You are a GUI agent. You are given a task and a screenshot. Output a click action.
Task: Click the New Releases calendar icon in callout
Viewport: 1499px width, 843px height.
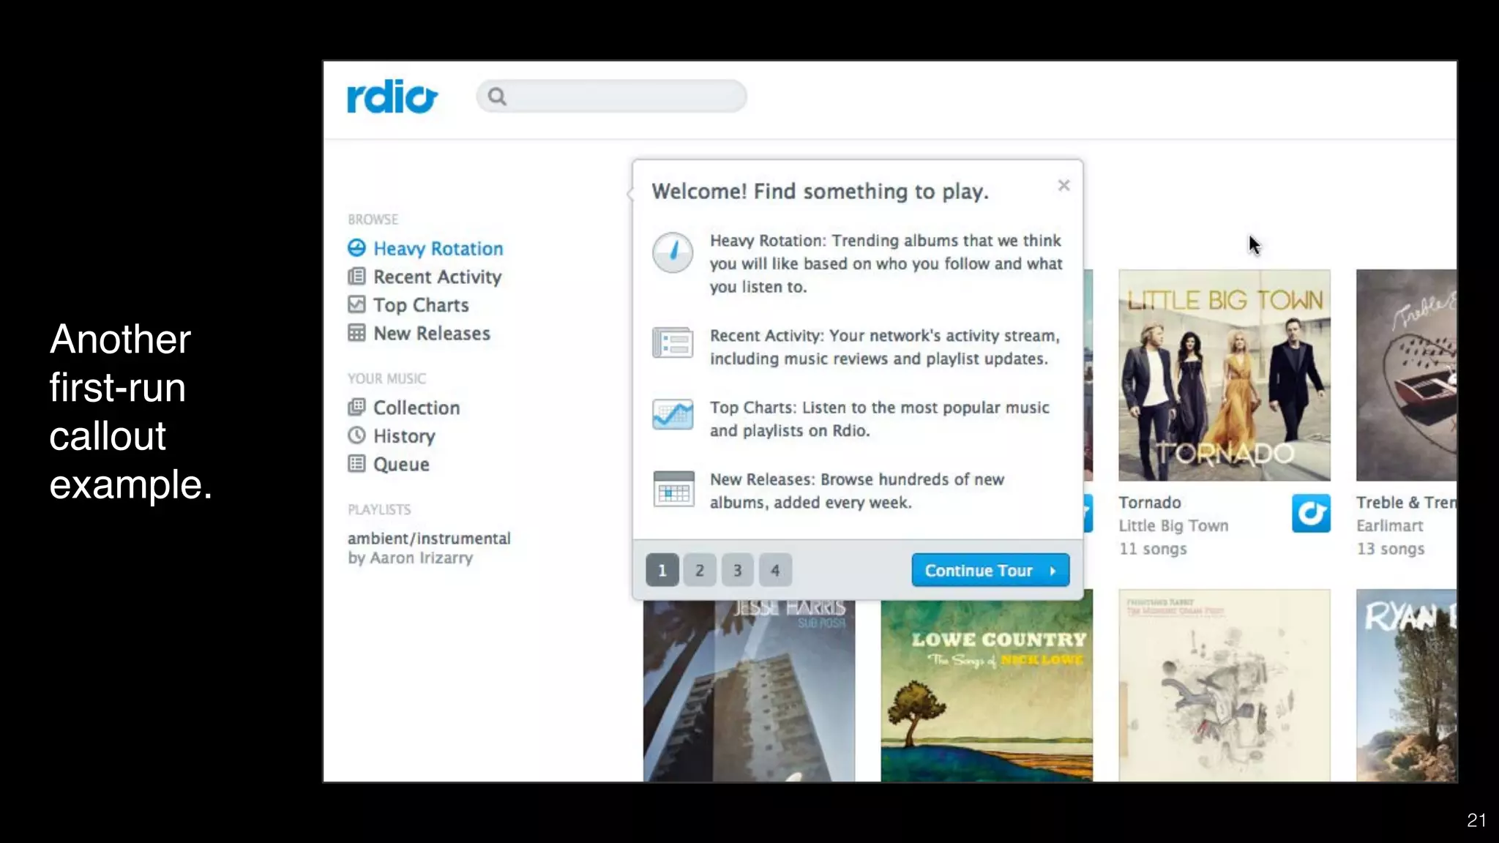coord(673,489)
